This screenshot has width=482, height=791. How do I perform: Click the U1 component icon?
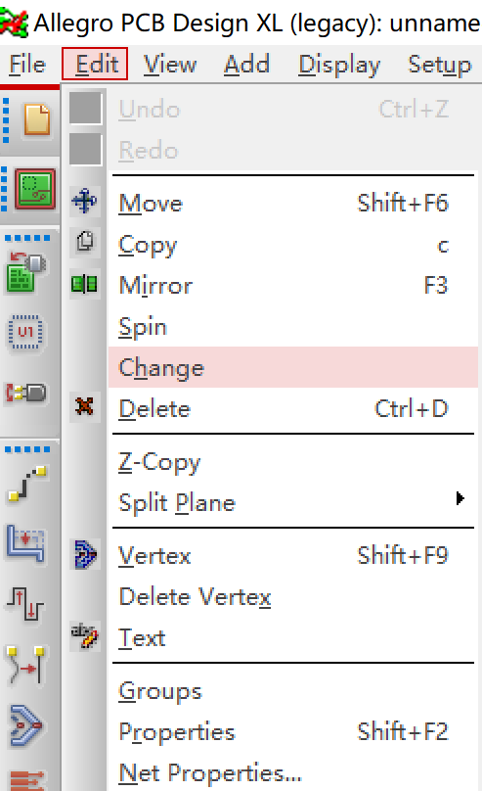tap(26, 332)
